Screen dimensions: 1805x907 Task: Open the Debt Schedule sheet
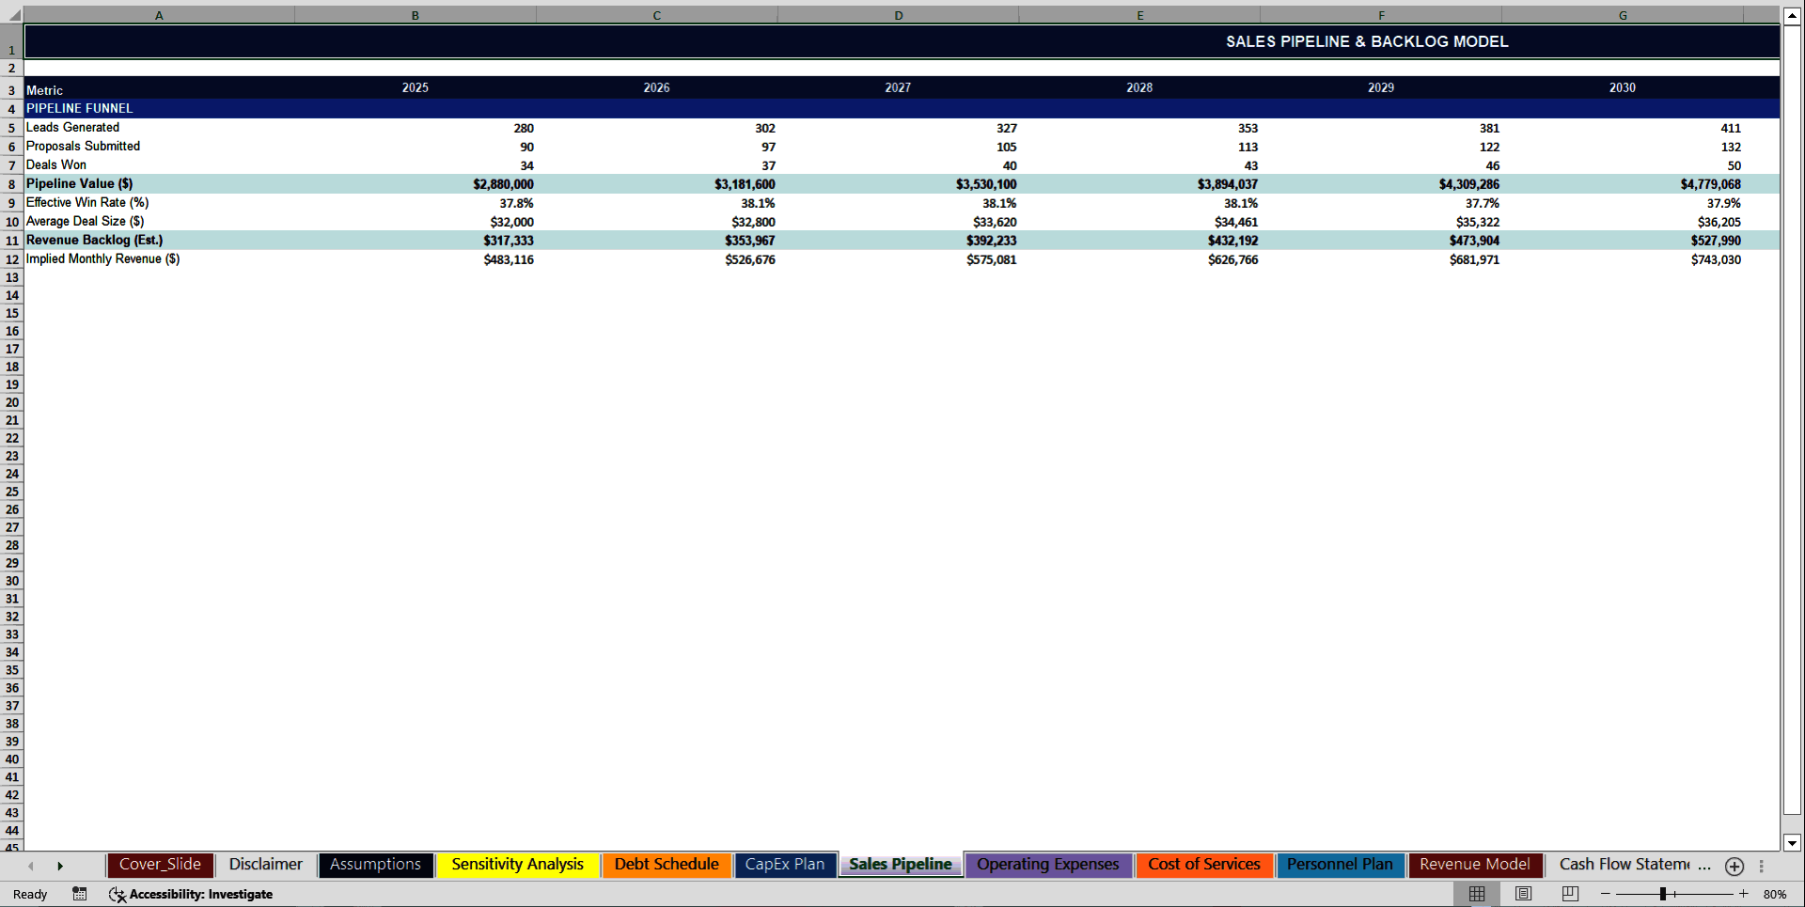(666, 865)
